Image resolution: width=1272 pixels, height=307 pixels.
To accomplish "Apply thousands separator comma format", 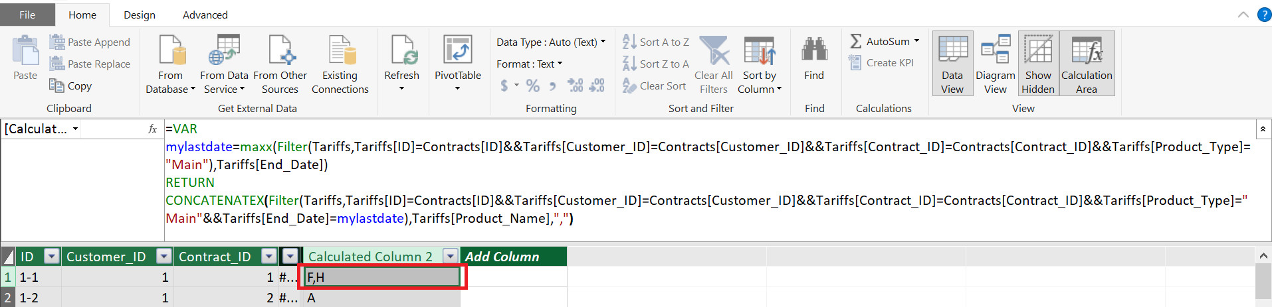I will (x=553, y=86).
